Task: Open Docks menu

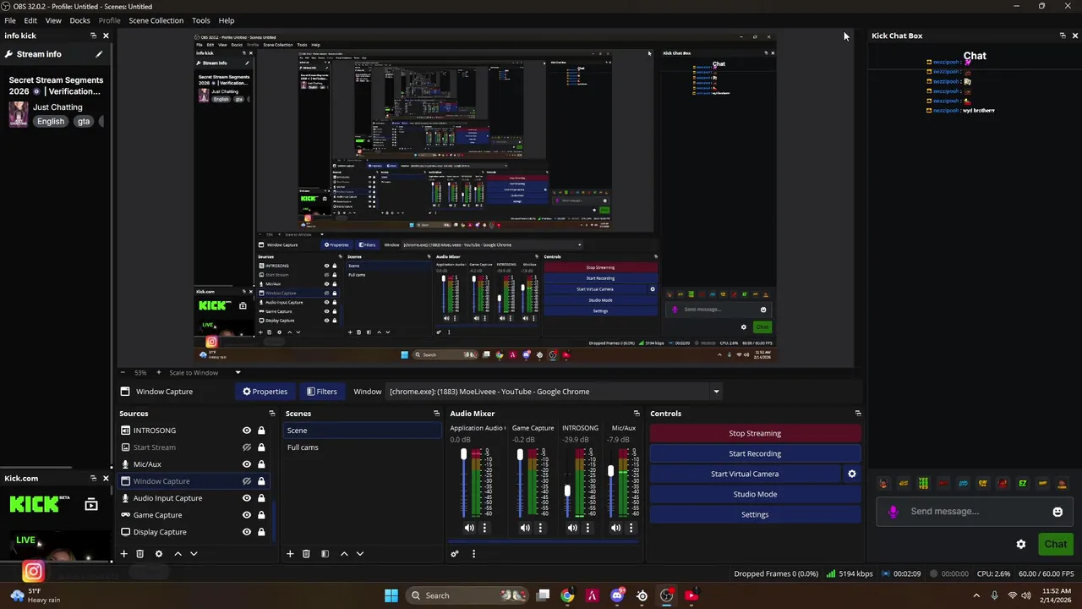Action: click(x=79, y=20)
